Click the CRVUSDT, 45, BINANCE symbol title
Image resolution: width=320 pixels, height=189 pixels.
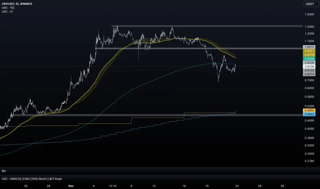17,4
